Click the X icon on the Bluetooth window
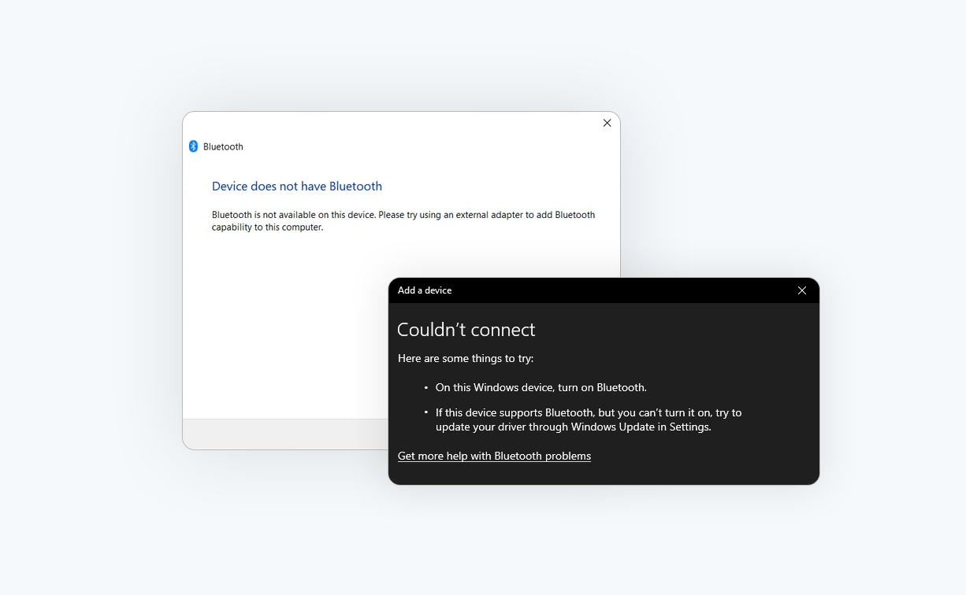The width and height of the screenshot is (966, 595). tap(607, 123)
